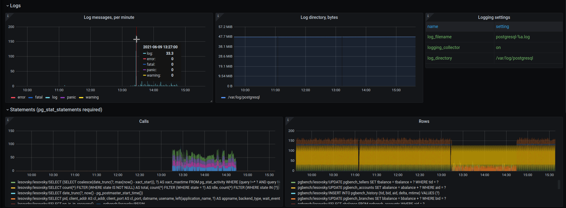Viewport: 566px width, 208px height.
Task: Open info icon on Rows panel
Action: (288, 120)
